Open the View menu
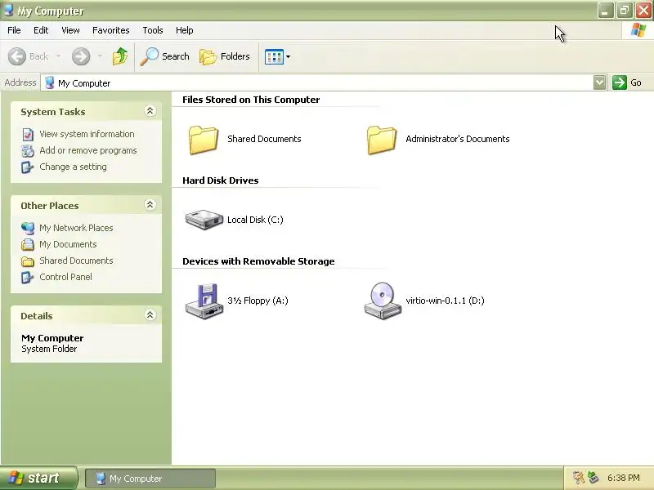 pos(70,30)
